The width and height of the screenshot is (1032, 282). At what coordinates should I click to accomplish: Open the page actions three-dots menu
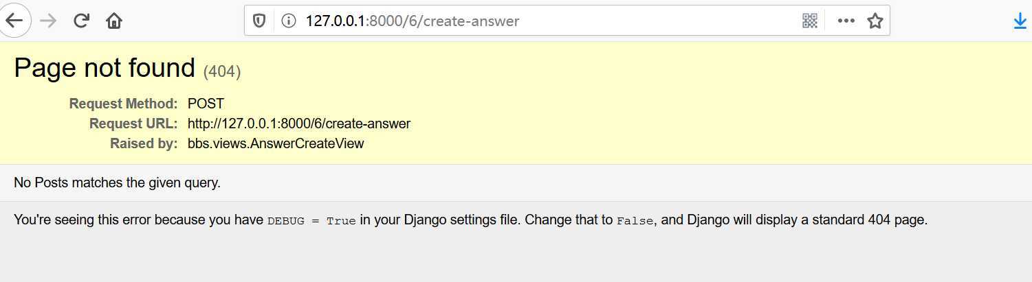[846, 21]
